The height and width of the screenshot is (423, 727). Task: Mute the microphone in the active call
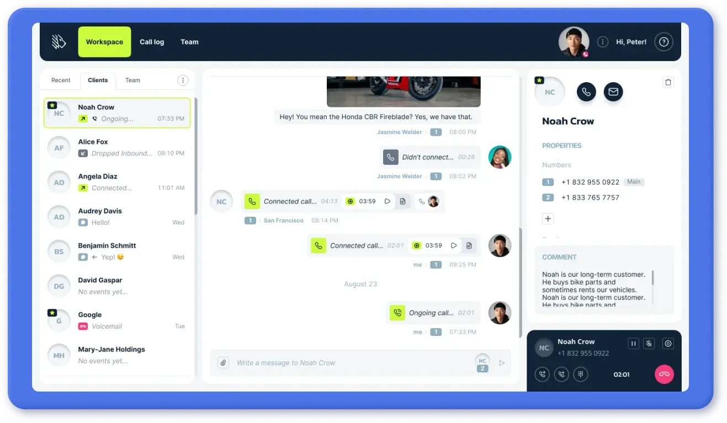[649, 344]
